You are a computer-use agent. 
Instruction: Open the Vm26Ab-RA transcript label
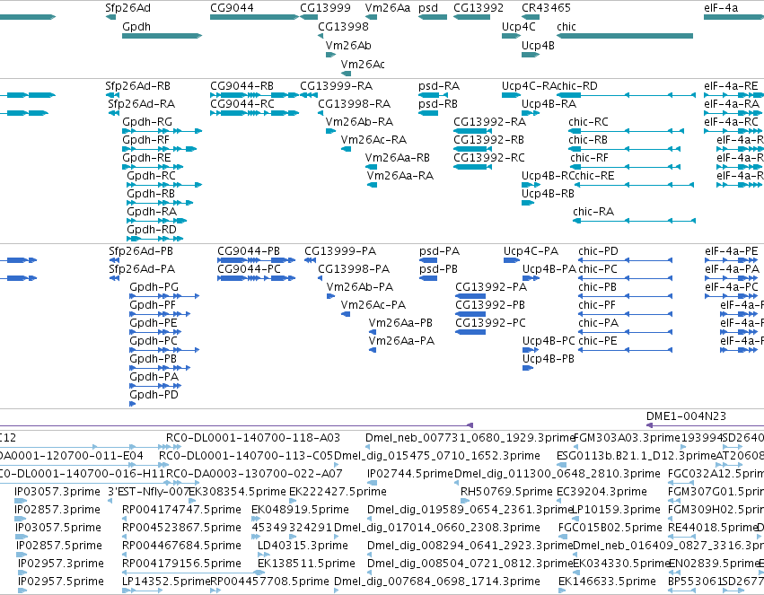[360, 122]
